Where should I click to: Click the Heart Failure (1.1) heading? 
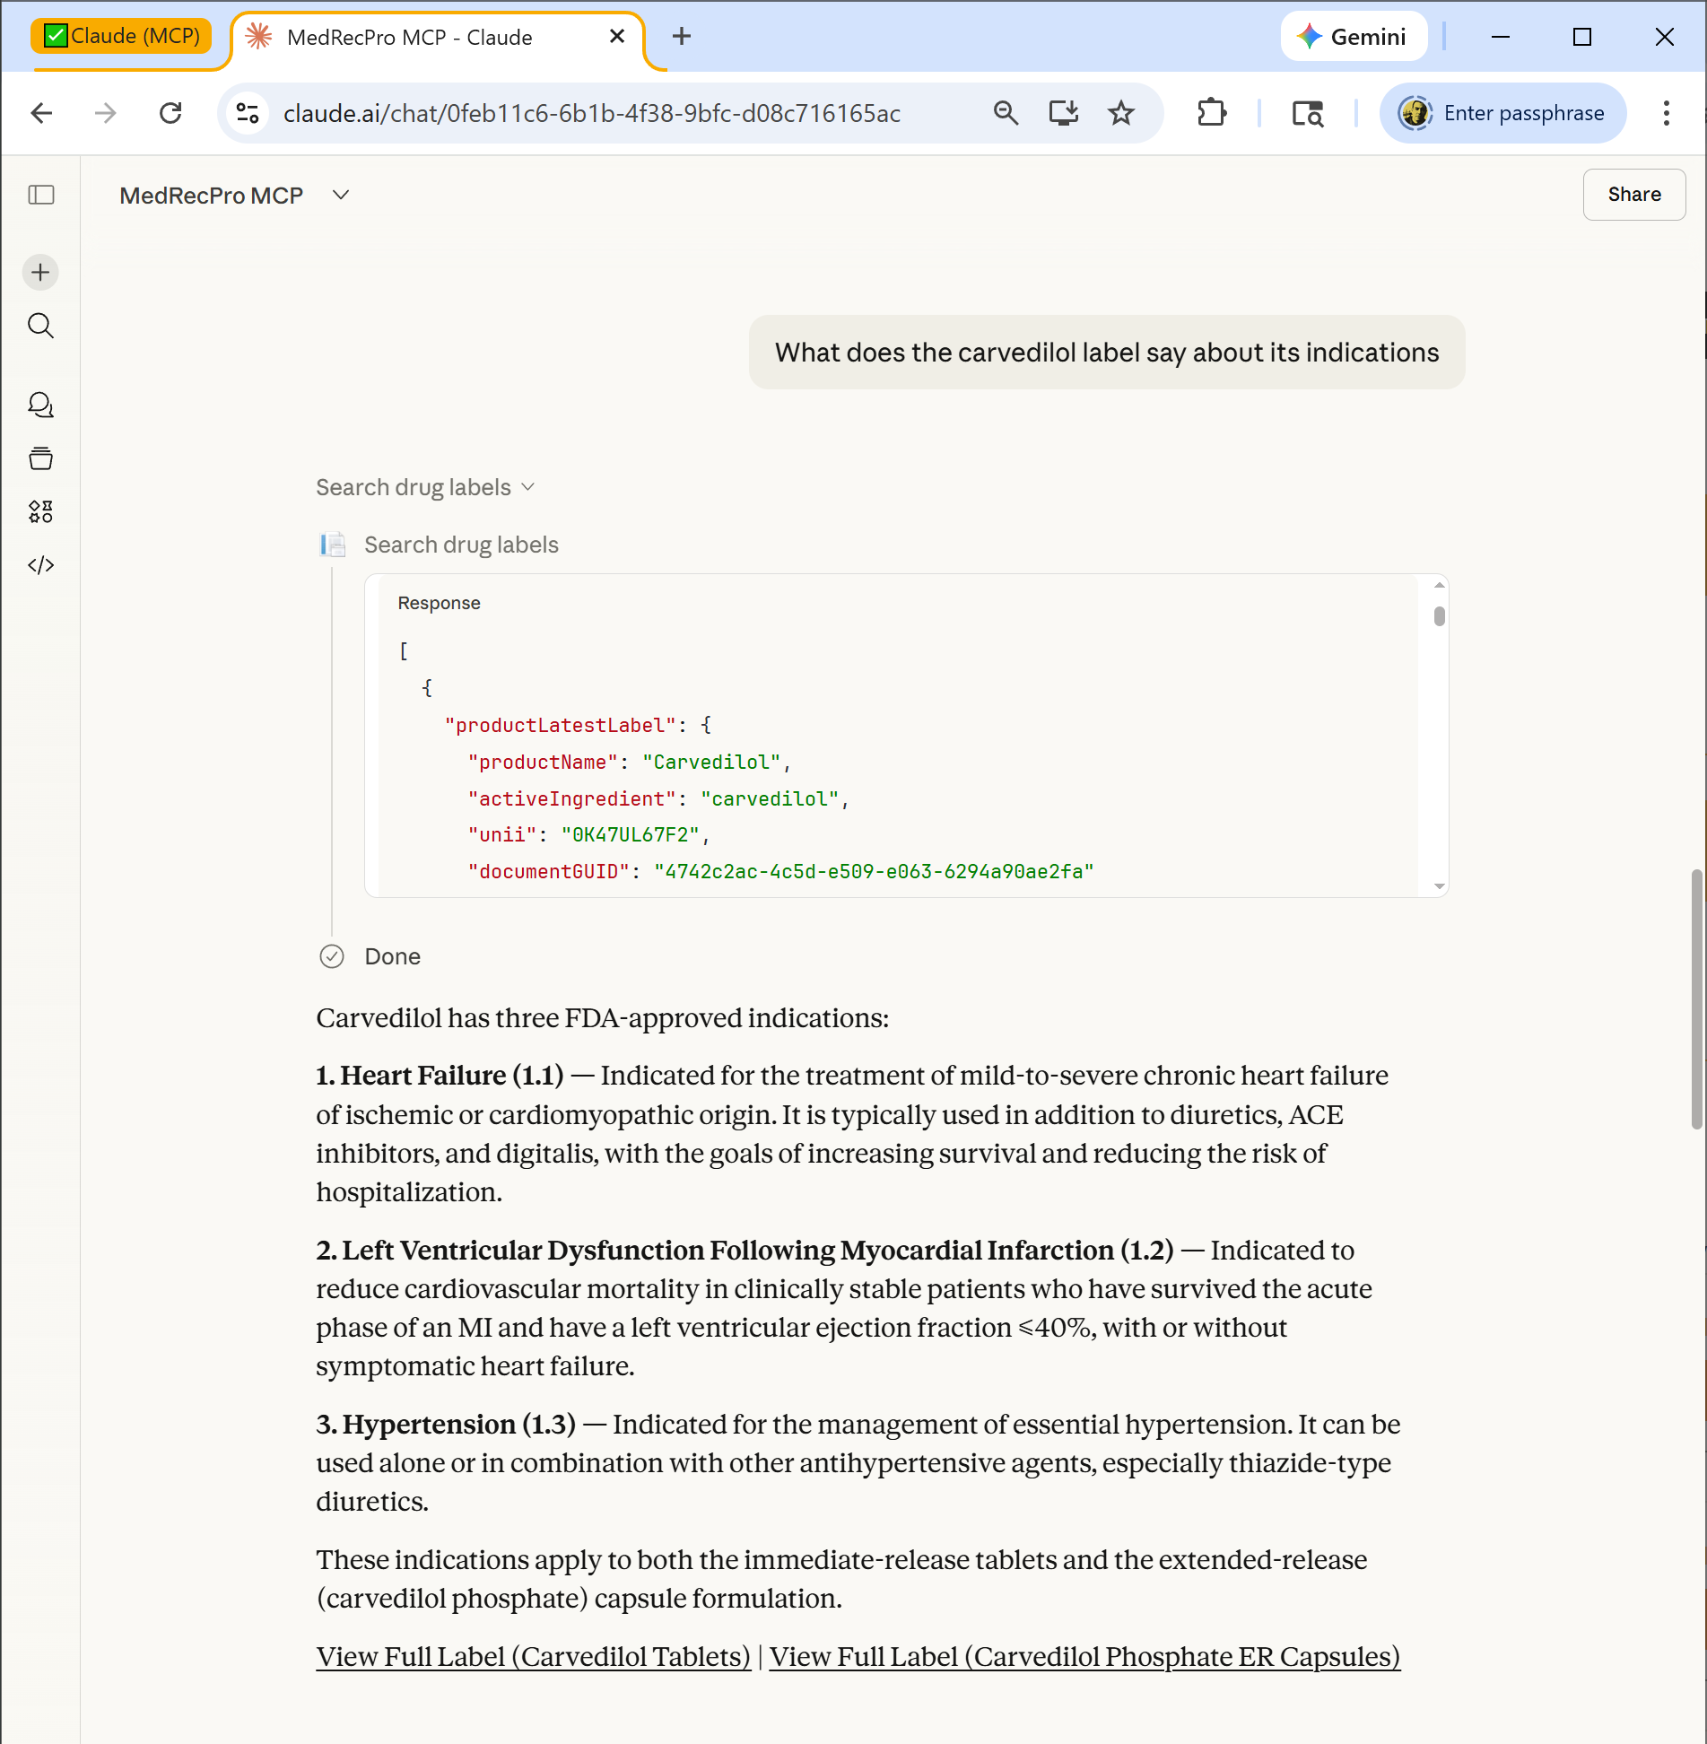tap(440, 1076)
